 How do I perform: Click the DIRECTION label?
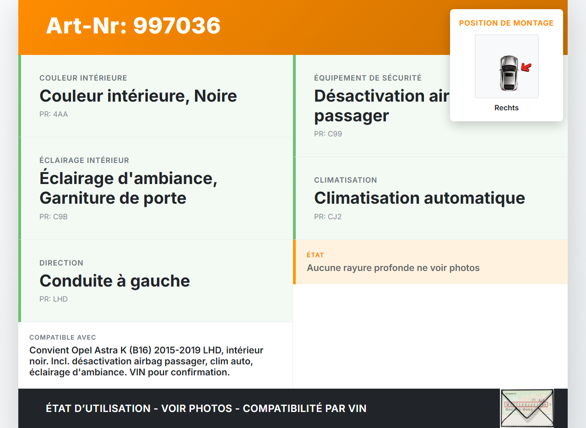(61, 263)
